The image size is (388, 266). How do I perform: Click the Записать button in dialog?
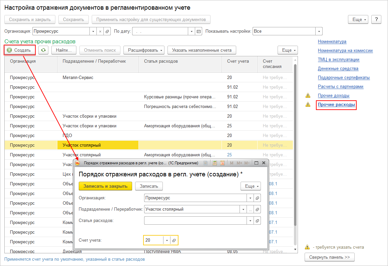click(x=149, y=186)
